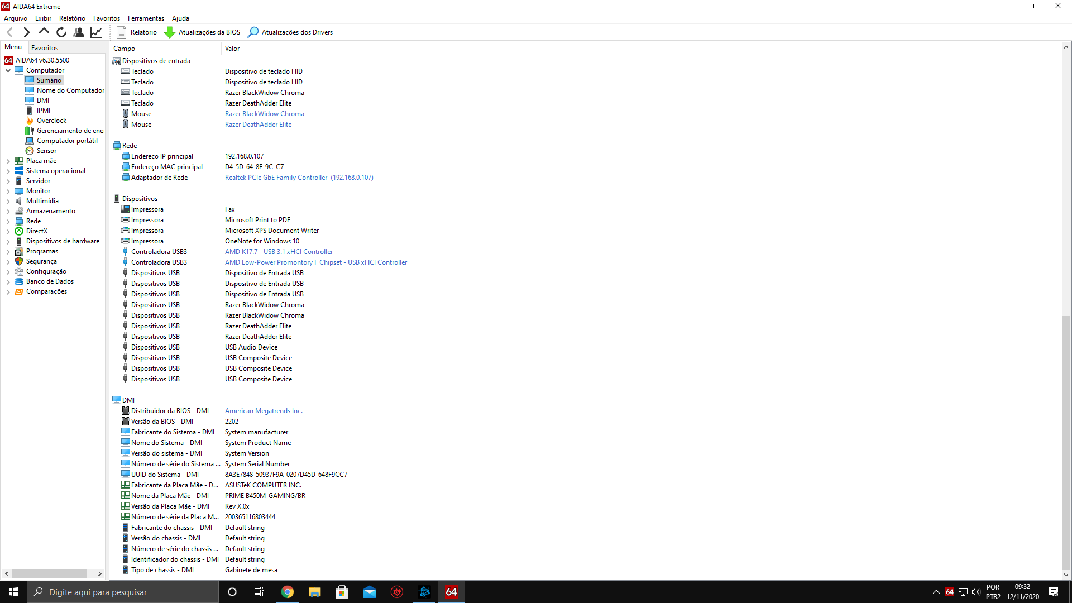Viewport: 1072px width, 603px height.
Task: Open the user icon in the toolbar
Action: pyautogui.click(x=79, y=32)
